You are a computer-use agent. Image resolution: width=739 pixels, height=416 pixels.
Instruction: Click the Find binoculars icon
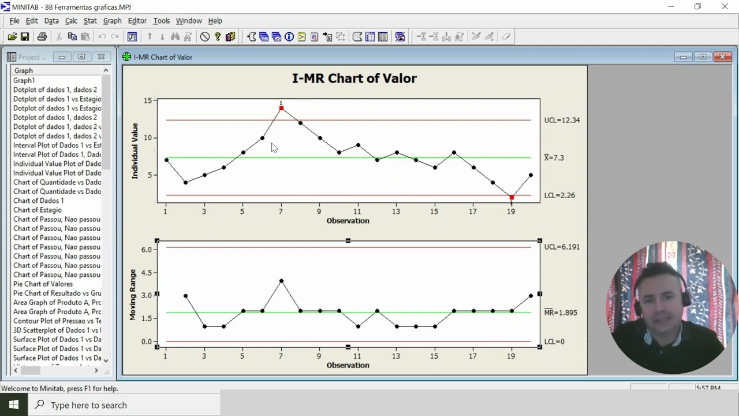pos(175,36)
